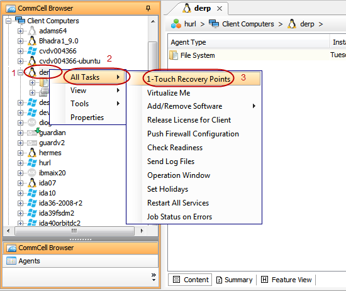Click the File System agent folder icon
Viewport: 346px width, 291px height.
pos(174,55)
